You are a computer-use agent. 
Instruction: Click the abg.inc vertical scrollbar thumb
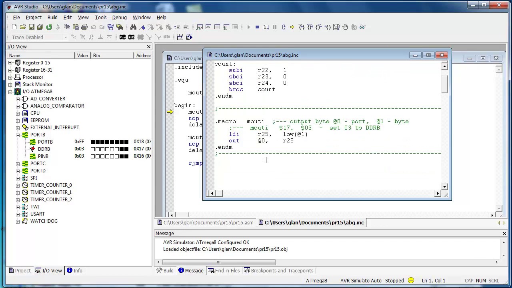point(444,84)
